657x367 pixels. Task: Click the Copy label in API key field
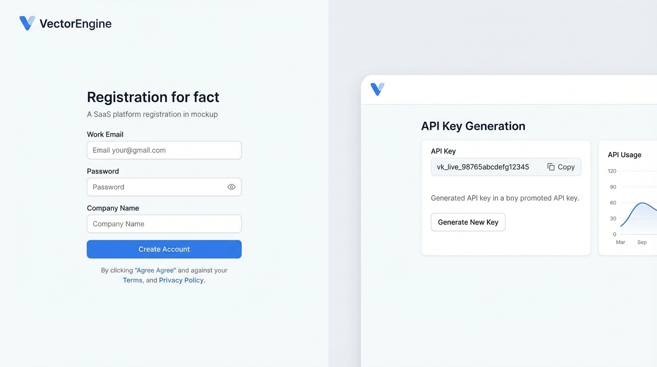tap(566, 167)
